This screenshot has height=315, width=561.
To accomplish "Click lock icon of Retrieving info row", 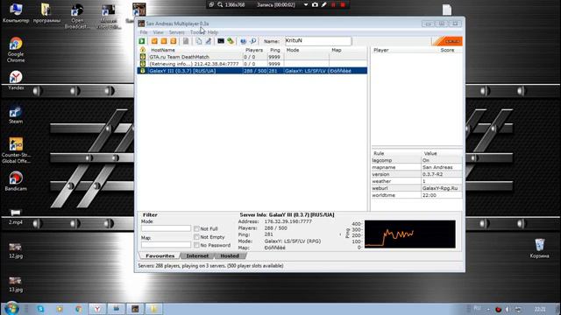I will click(142, 64).
